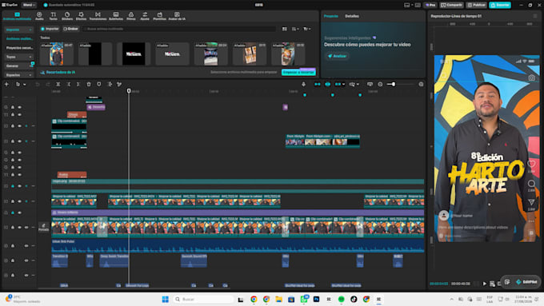The width and height of the screenshot is (544, 306).
Task: Click the undo arrow in timeline toolbar
Action: click(38, 84)
